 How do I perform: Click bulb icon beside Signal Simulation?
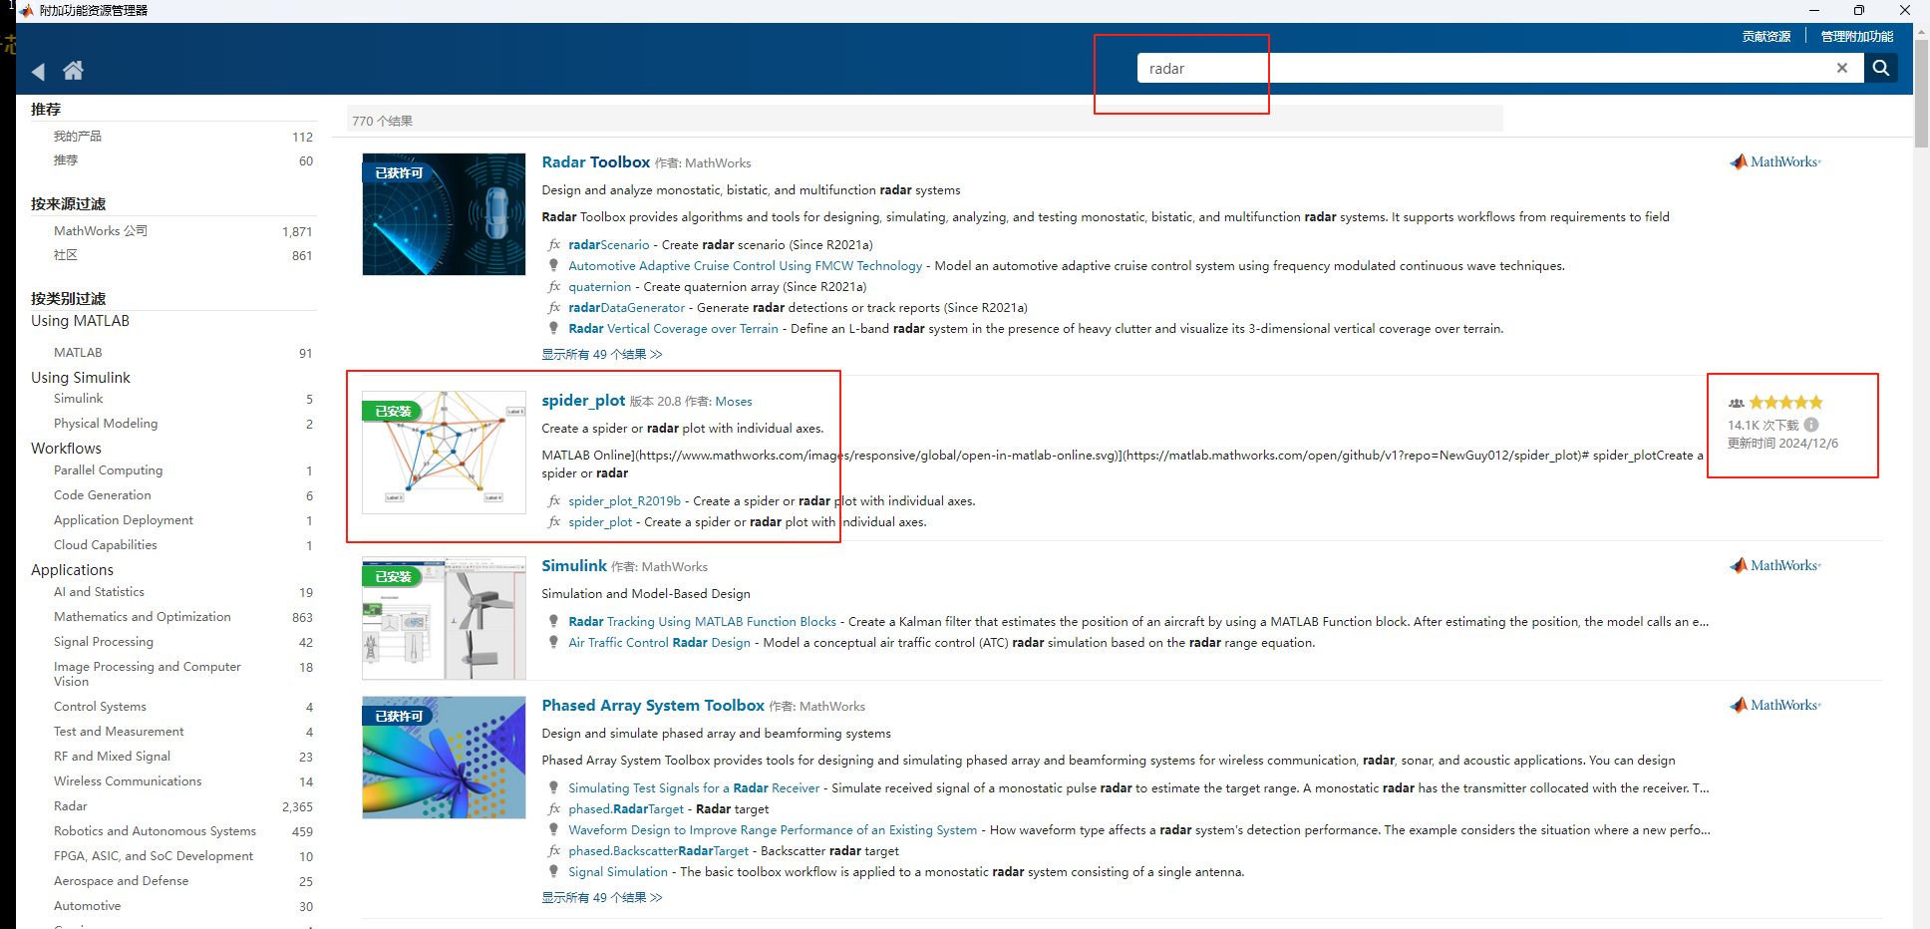[554, 871]
